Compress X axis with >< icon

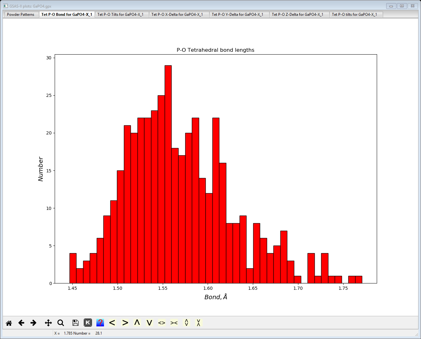[x=174, y=323]
